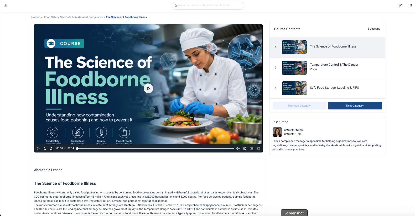Image resolution: width=415 pixels, height=216 pixels.
Task: Click the About this Lesson heading
Action: point(48,170)
